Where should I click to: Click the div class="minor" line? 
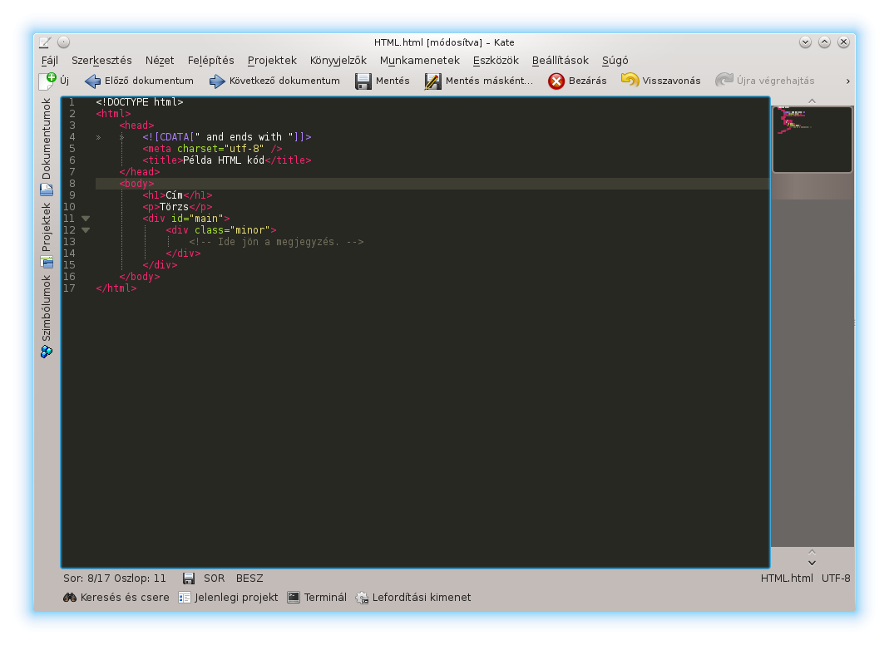pyautogui.click(x=221, y=230)
